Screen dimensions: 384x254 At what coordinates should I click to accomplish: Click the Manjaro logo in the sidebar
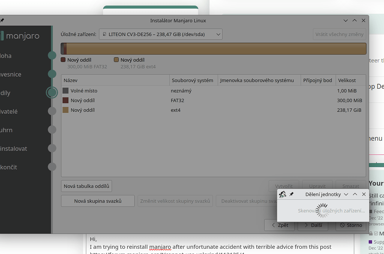coord(21,36)
